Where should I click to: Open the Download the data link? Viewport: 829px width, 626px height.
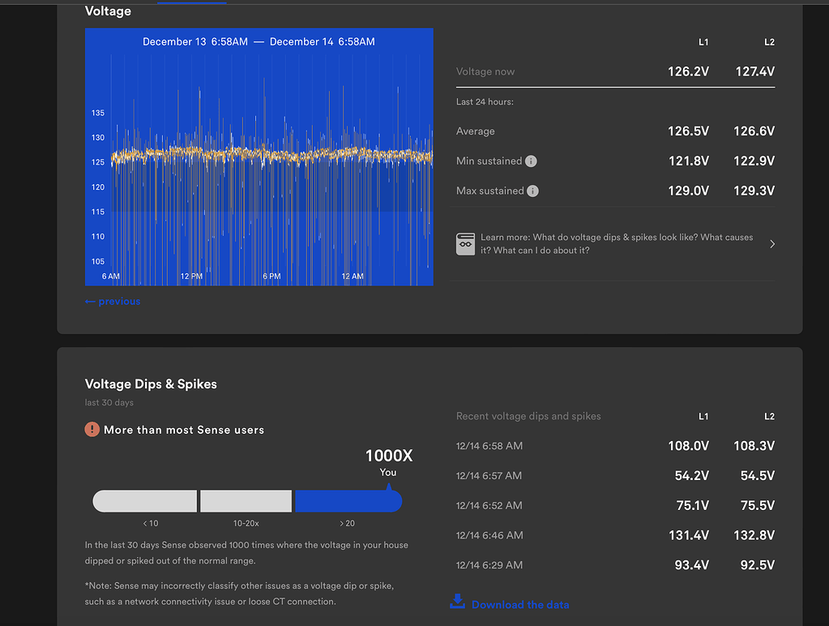519,604
